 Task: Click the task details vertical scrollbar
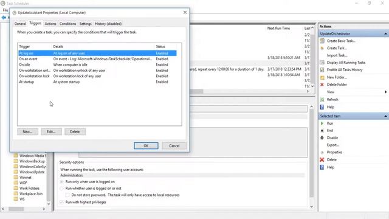point(312,156)
